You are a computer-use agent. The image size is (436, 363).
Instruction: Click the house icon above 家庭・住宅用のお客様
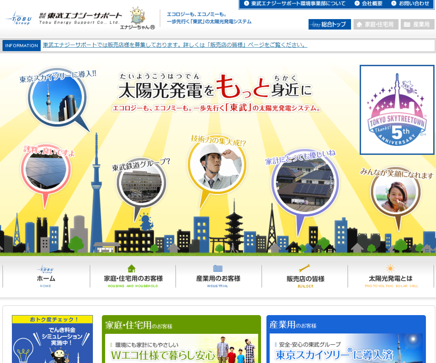(x=132, y=269)
